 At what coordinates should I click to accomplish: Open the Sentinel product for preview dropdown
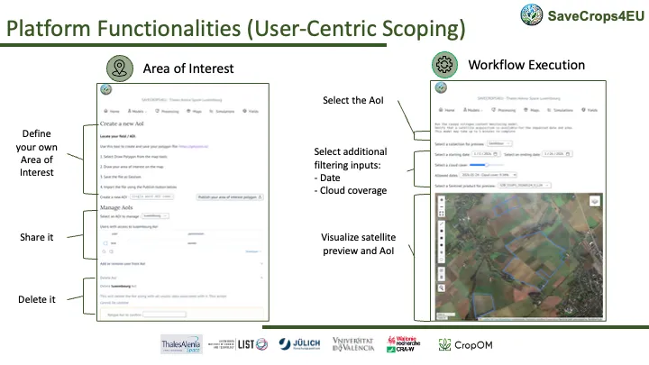click(525, 186)
